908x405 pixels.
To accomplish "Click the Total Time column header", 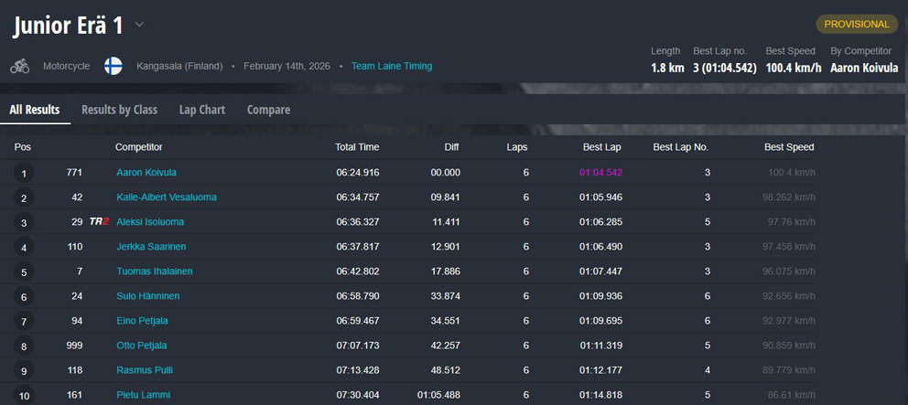I will coord(357,147).
